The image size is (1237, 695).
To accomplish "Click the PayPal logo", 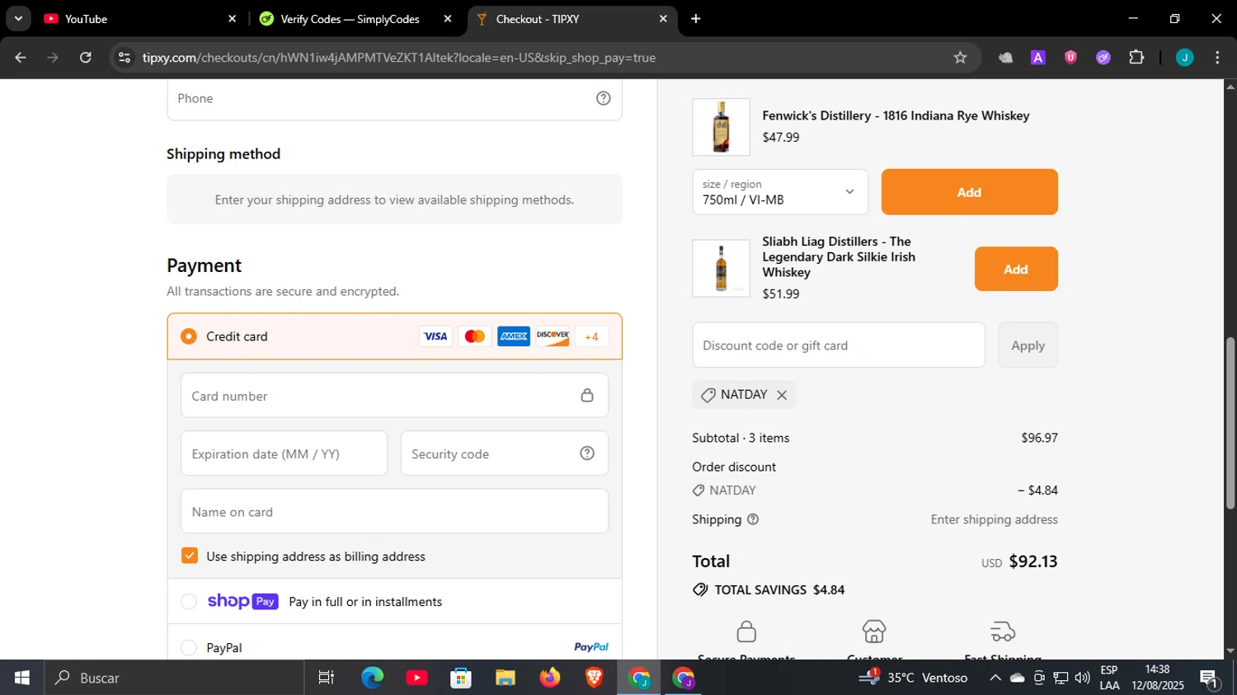I will tap(591, 647).
